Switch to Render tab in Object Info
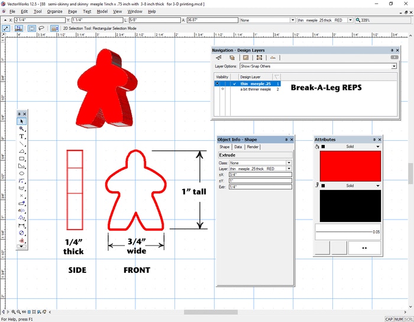Screen dimensions: 414x322 [253, 147]
